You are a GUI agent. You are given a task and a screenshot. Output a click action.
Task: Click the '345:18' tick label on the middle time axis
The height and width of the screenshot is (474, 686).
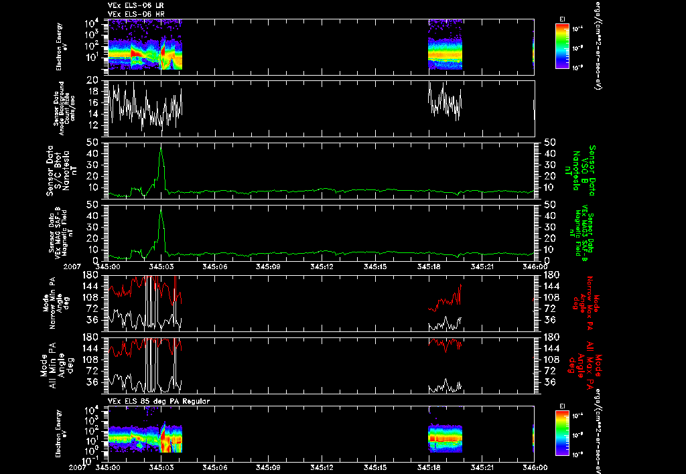pos(429,266)
